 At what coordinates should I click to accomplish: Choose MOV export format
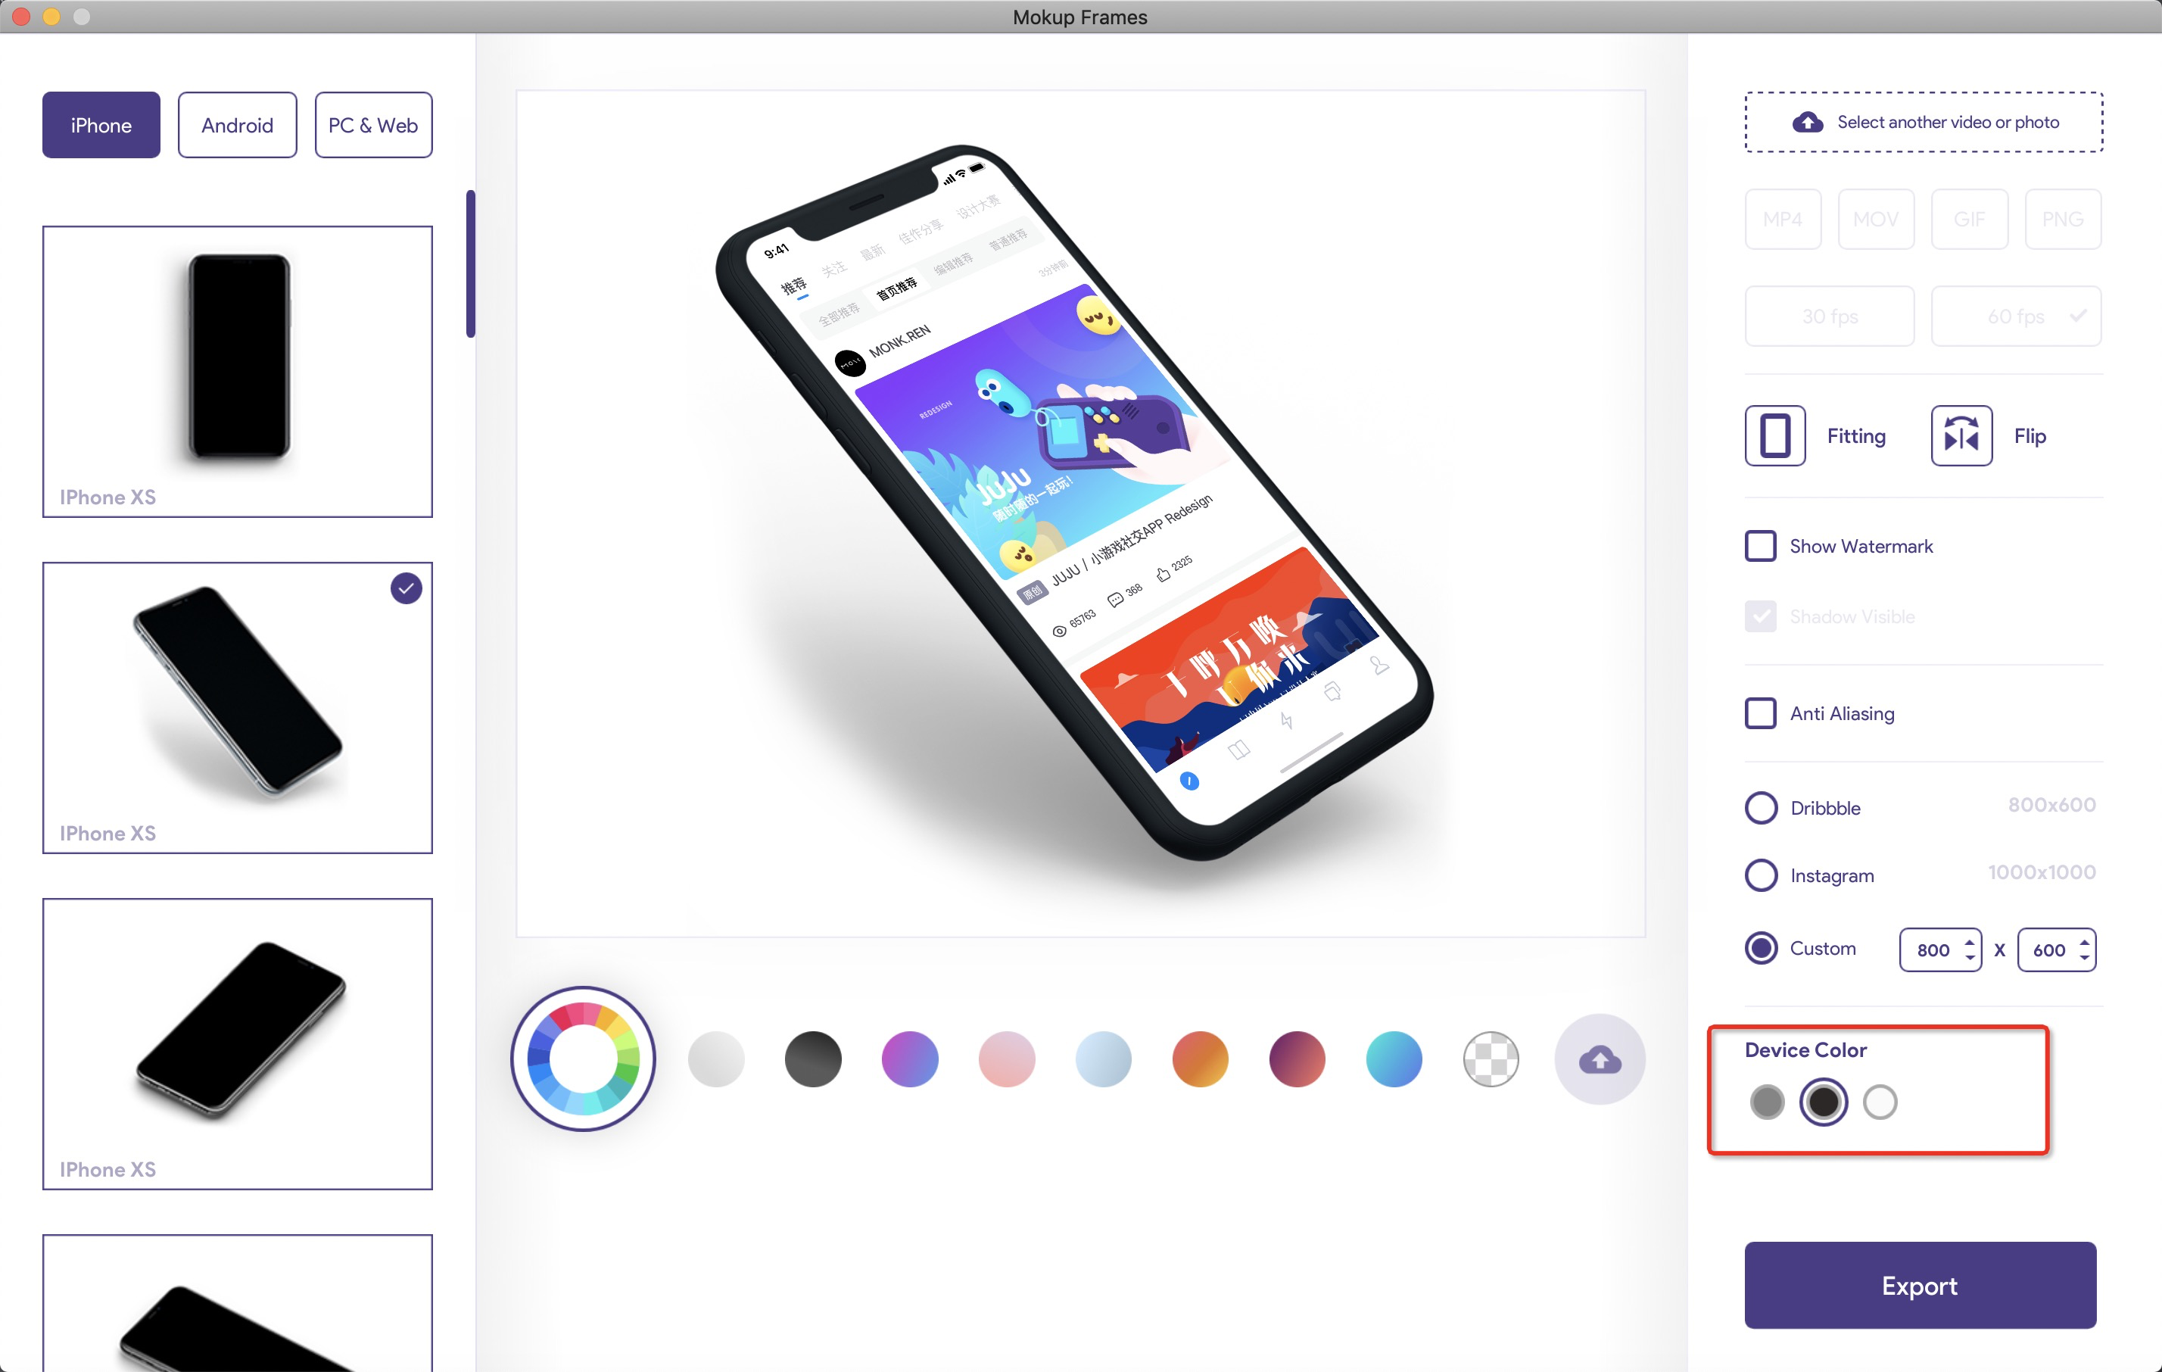pyautogui.click(x=1877, y=219)
